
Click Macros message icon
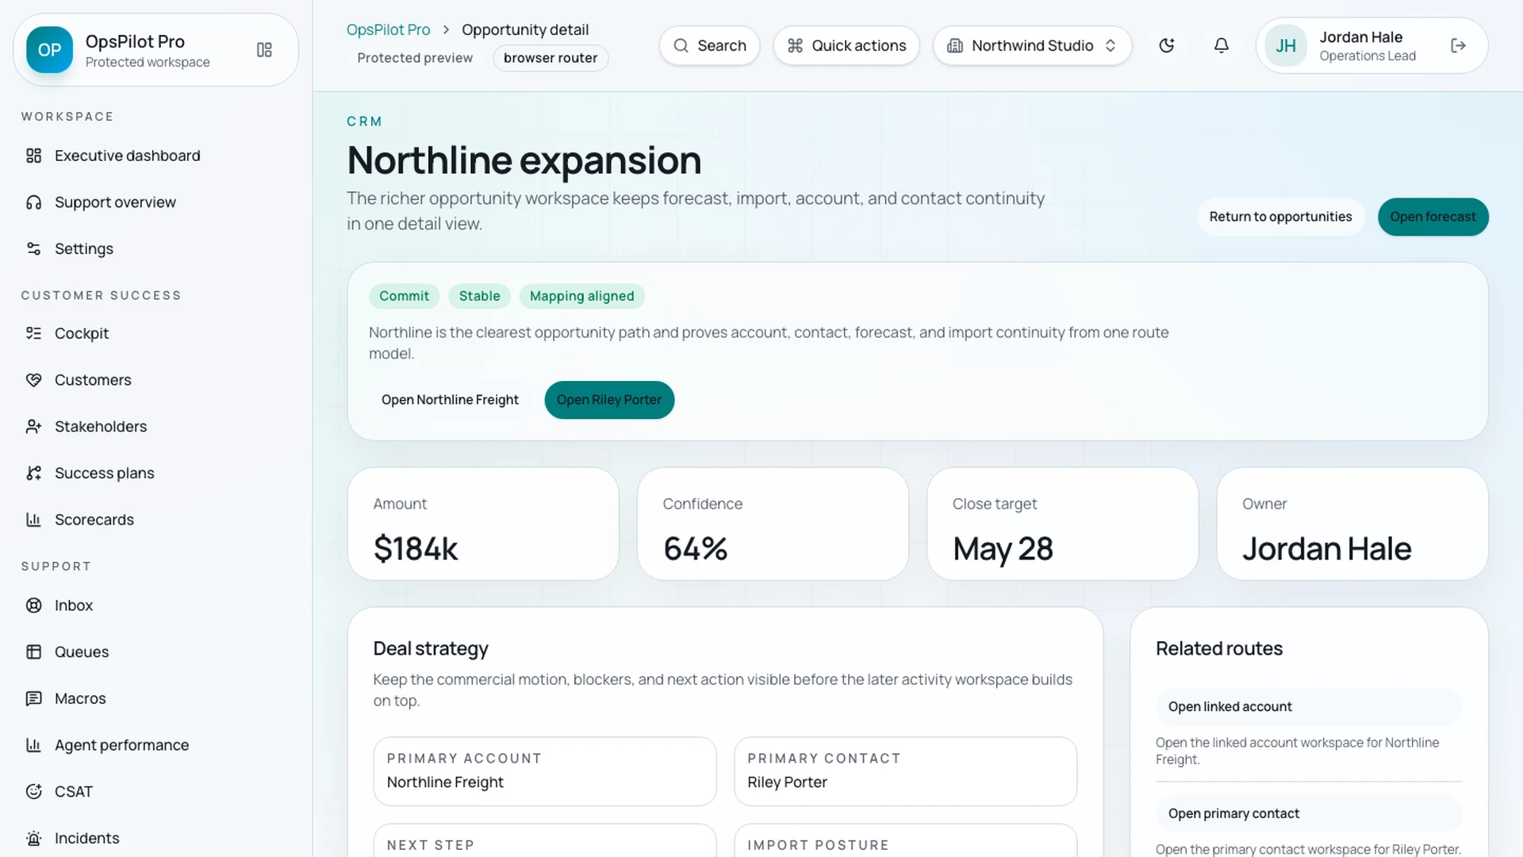33,698
